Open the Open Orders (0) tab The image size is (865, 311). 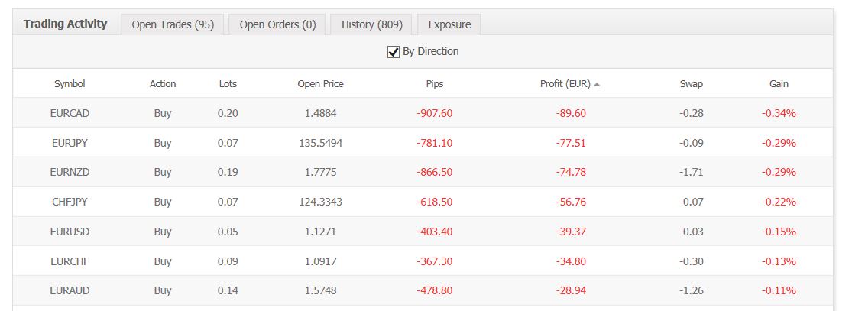click(x=277, y=24)
